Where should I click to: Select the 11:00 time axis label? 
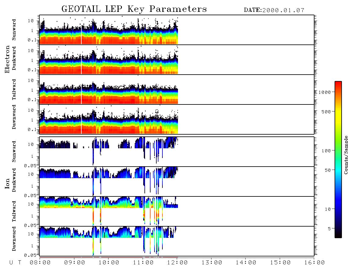[x=143, y=263]
